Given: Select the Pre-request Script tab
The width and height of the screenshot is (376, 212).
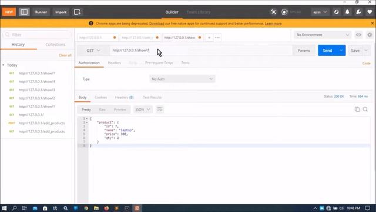Looking at the screenshot, I should pyautogui.click(x=159, y=63).
